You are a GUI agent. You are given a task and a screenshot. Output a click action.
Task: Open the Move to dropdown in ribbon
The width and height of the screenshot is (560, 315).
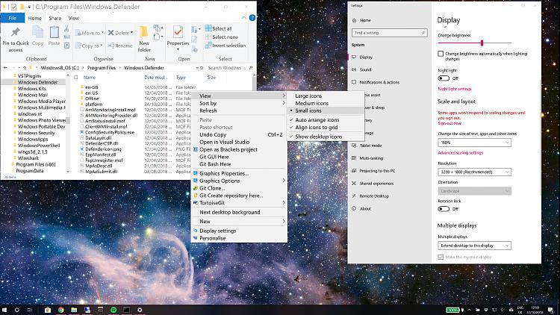pyautogui.click(x=90, y=33)
